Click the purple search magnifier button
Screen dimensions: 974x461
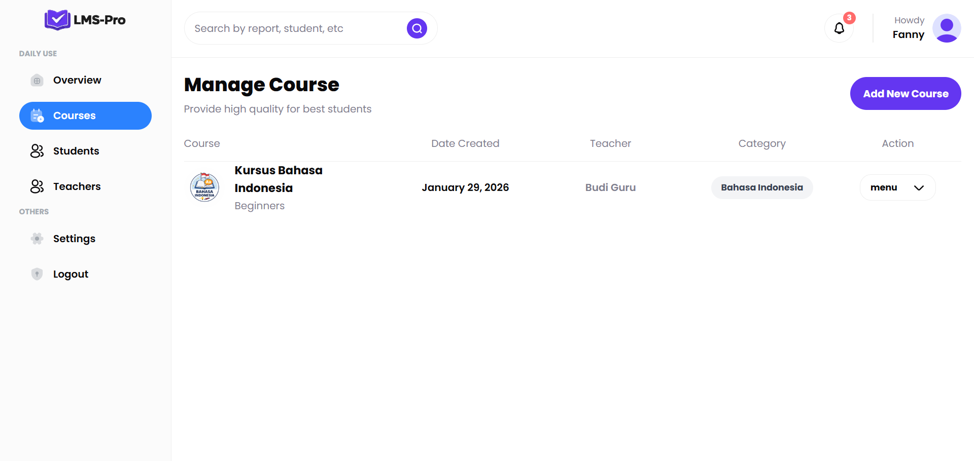point(417,28)
